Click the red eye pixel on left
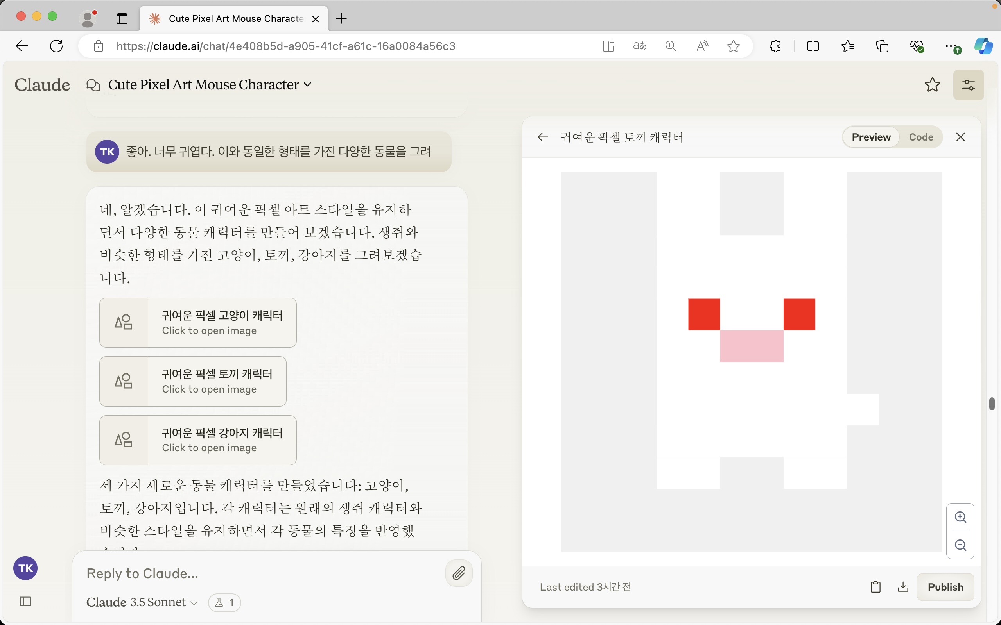Image resolution: width=1001 pixels, height=625 pixels. pyautogui.click(x=704, y=314)
